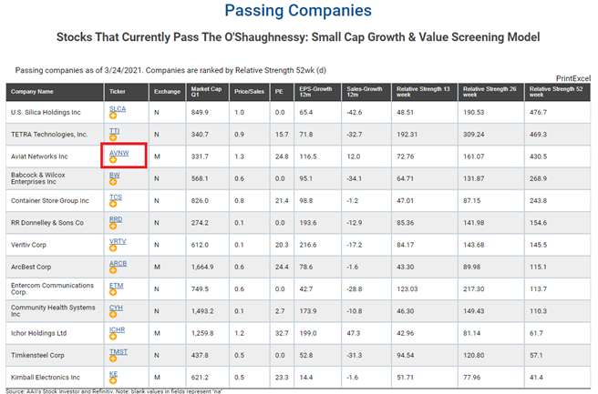Select the Veritiv Corp cell
Viewport: 598px width, 394px height.
coord(55,245)
